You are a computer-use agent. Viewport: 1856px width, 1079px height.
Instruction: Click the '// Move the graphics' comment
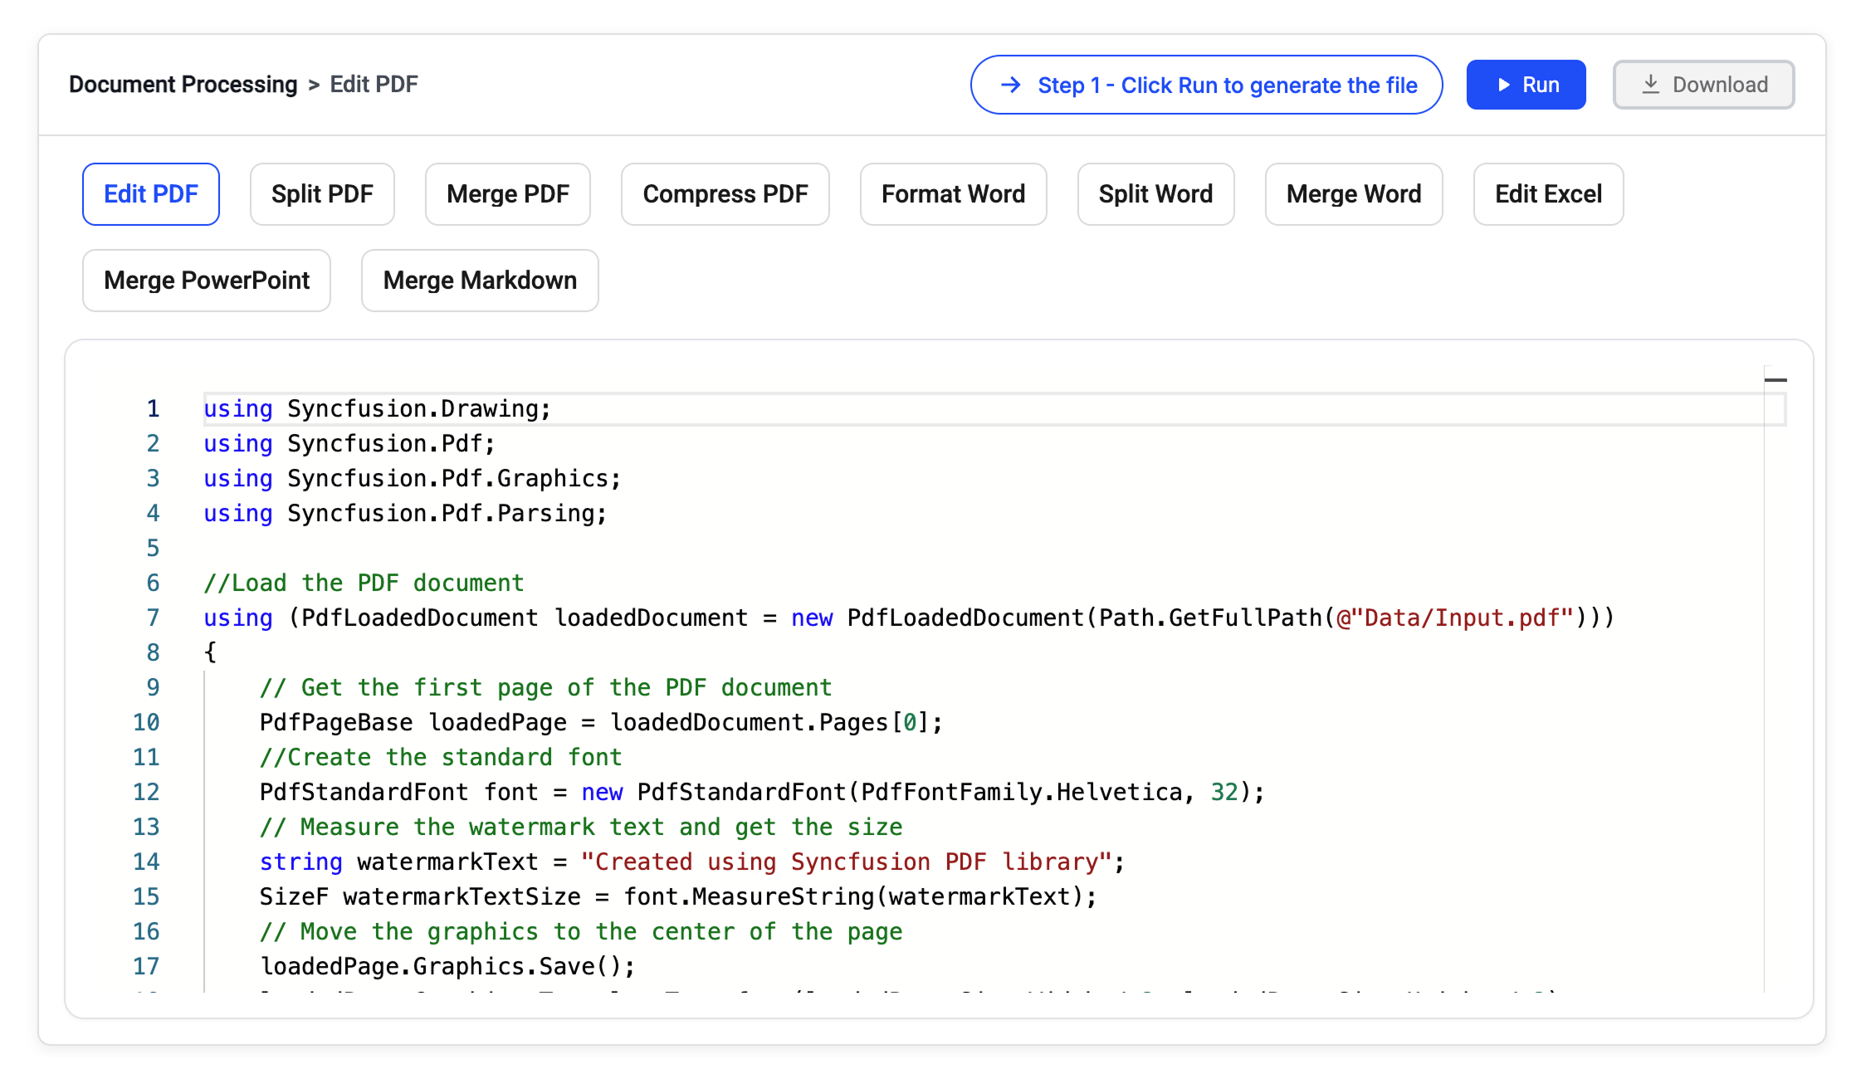[x=581, y=931]
